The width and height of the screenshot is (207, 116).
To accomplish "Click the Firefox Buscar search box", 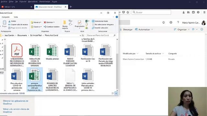I will [151, 12].
